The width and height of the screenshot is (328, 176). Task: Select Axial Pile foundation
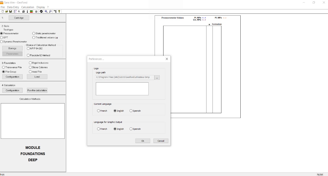(x=35, y=72)
